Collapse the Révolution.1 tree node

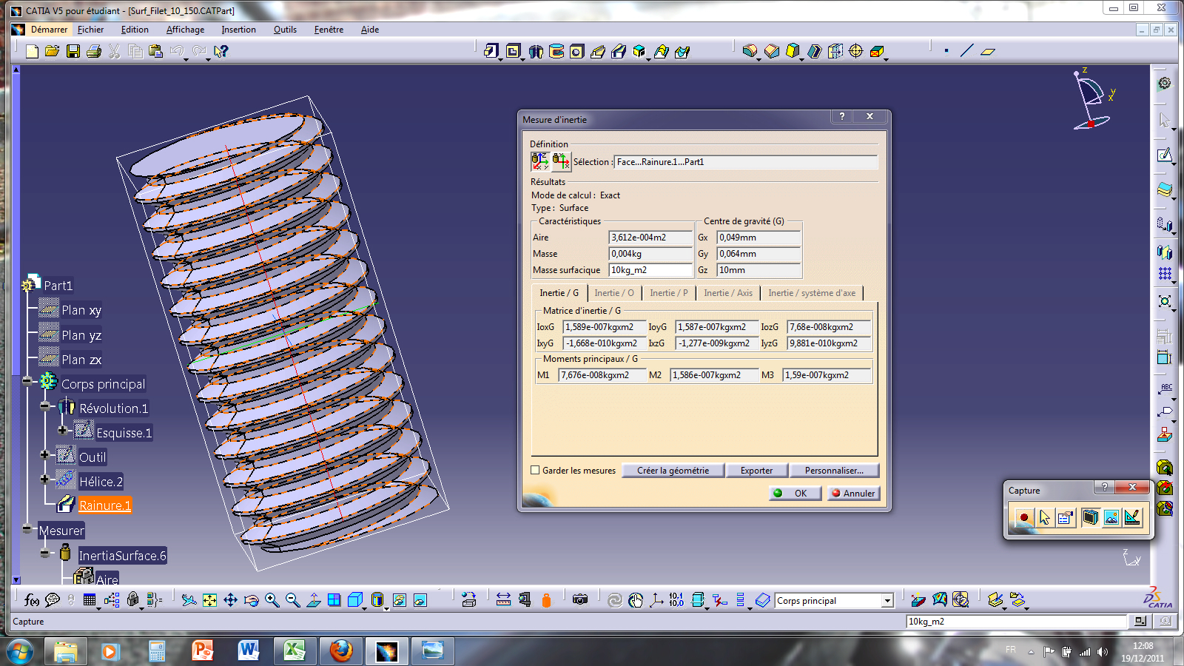click(45, 406)
